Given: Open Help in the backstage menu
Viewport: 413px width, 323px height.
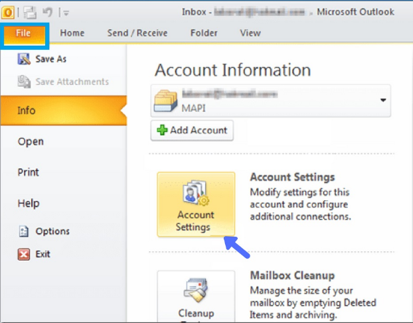Looking at the screenshot, I should 29,204.
